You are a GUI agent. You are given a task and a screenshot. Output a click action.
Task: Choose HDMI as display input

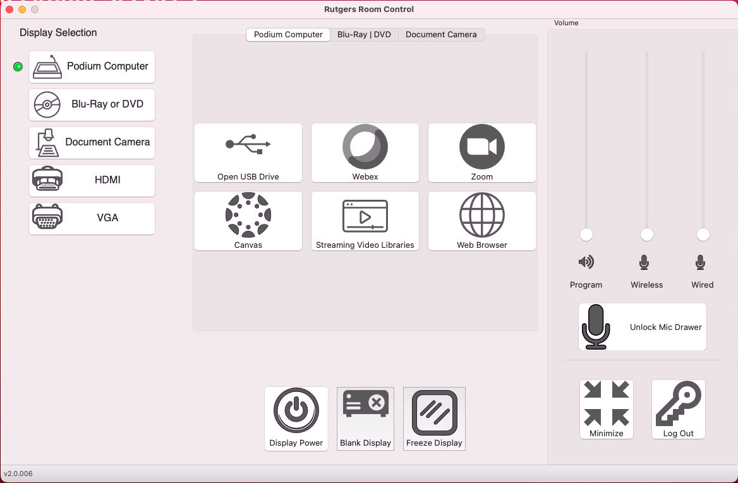click(92, 180)
